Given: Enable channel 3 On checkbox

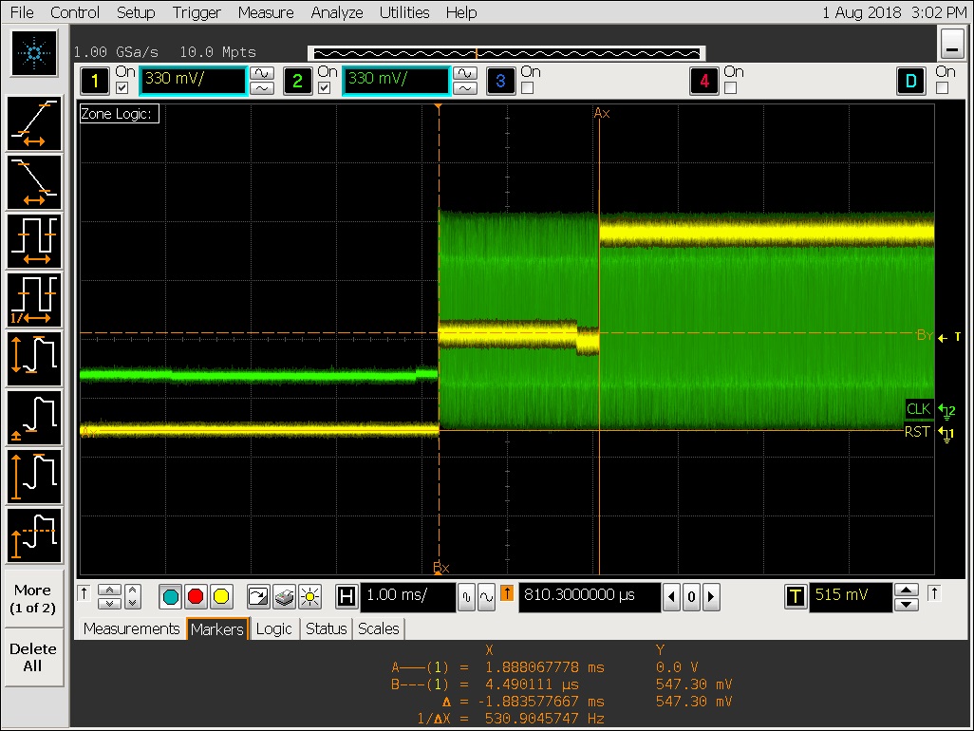Looking at the screenshot, I should point(528,88).
